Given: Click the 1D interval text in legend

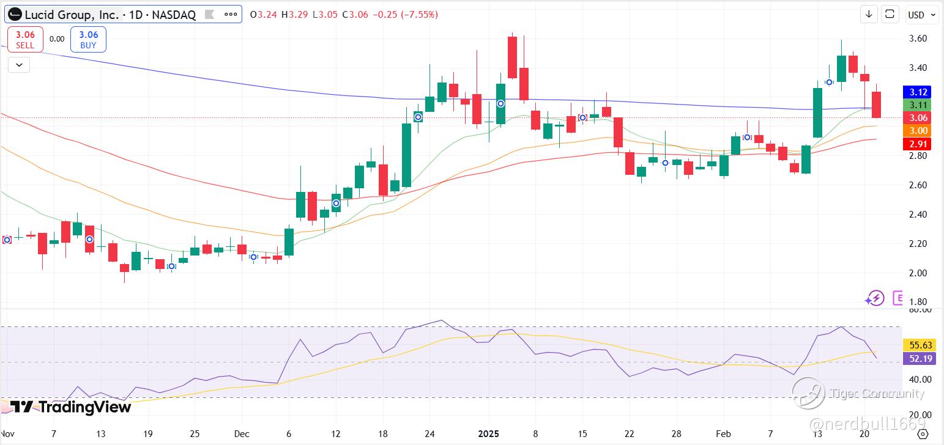Looking at the screenshot, I should (133, 15).
